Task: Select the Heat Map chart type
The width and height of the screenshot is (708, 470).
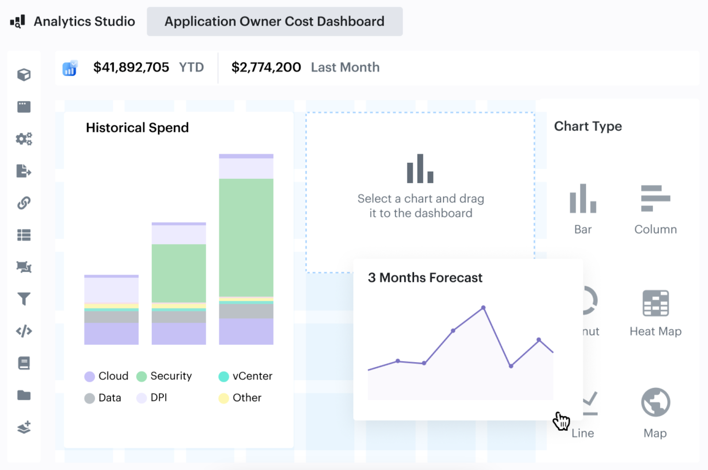Action: pos(655,313)
